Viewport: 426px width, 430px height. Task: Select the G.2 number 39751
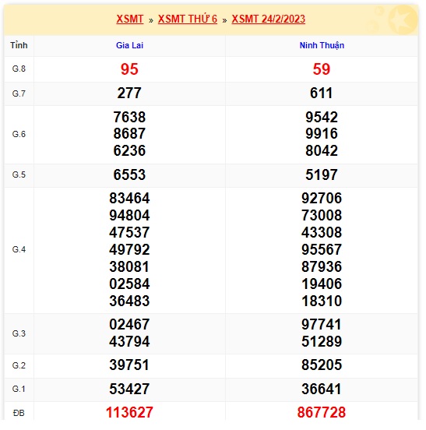click(x=129, y=365)
